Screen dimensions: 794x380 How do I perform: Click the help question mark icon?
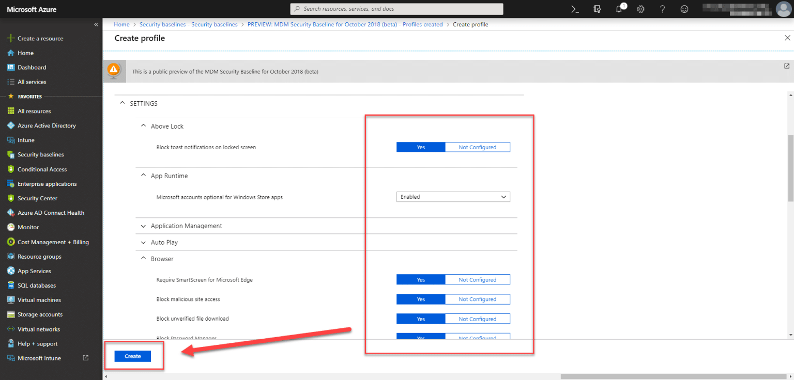663,9
